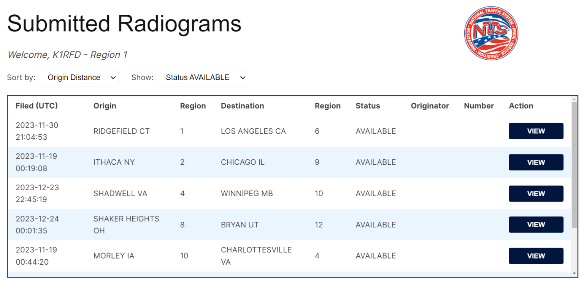This screenshot has width=584, height=292.
Task: View the radiogram from ITHACA NY
Action: [x=536, y=162]
